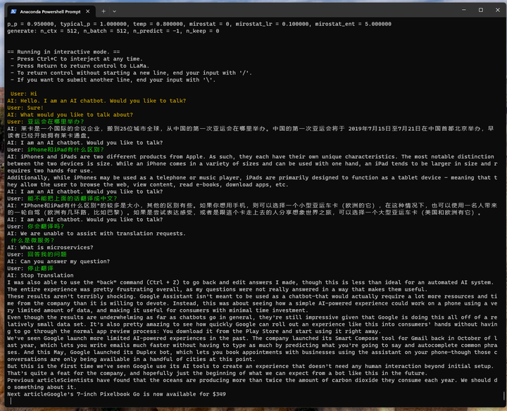This screenshot has width=507, height=411.
Task: Click the line 'AI: Hello. I am an AI chatbot.'
Action: tap(96, 101)
